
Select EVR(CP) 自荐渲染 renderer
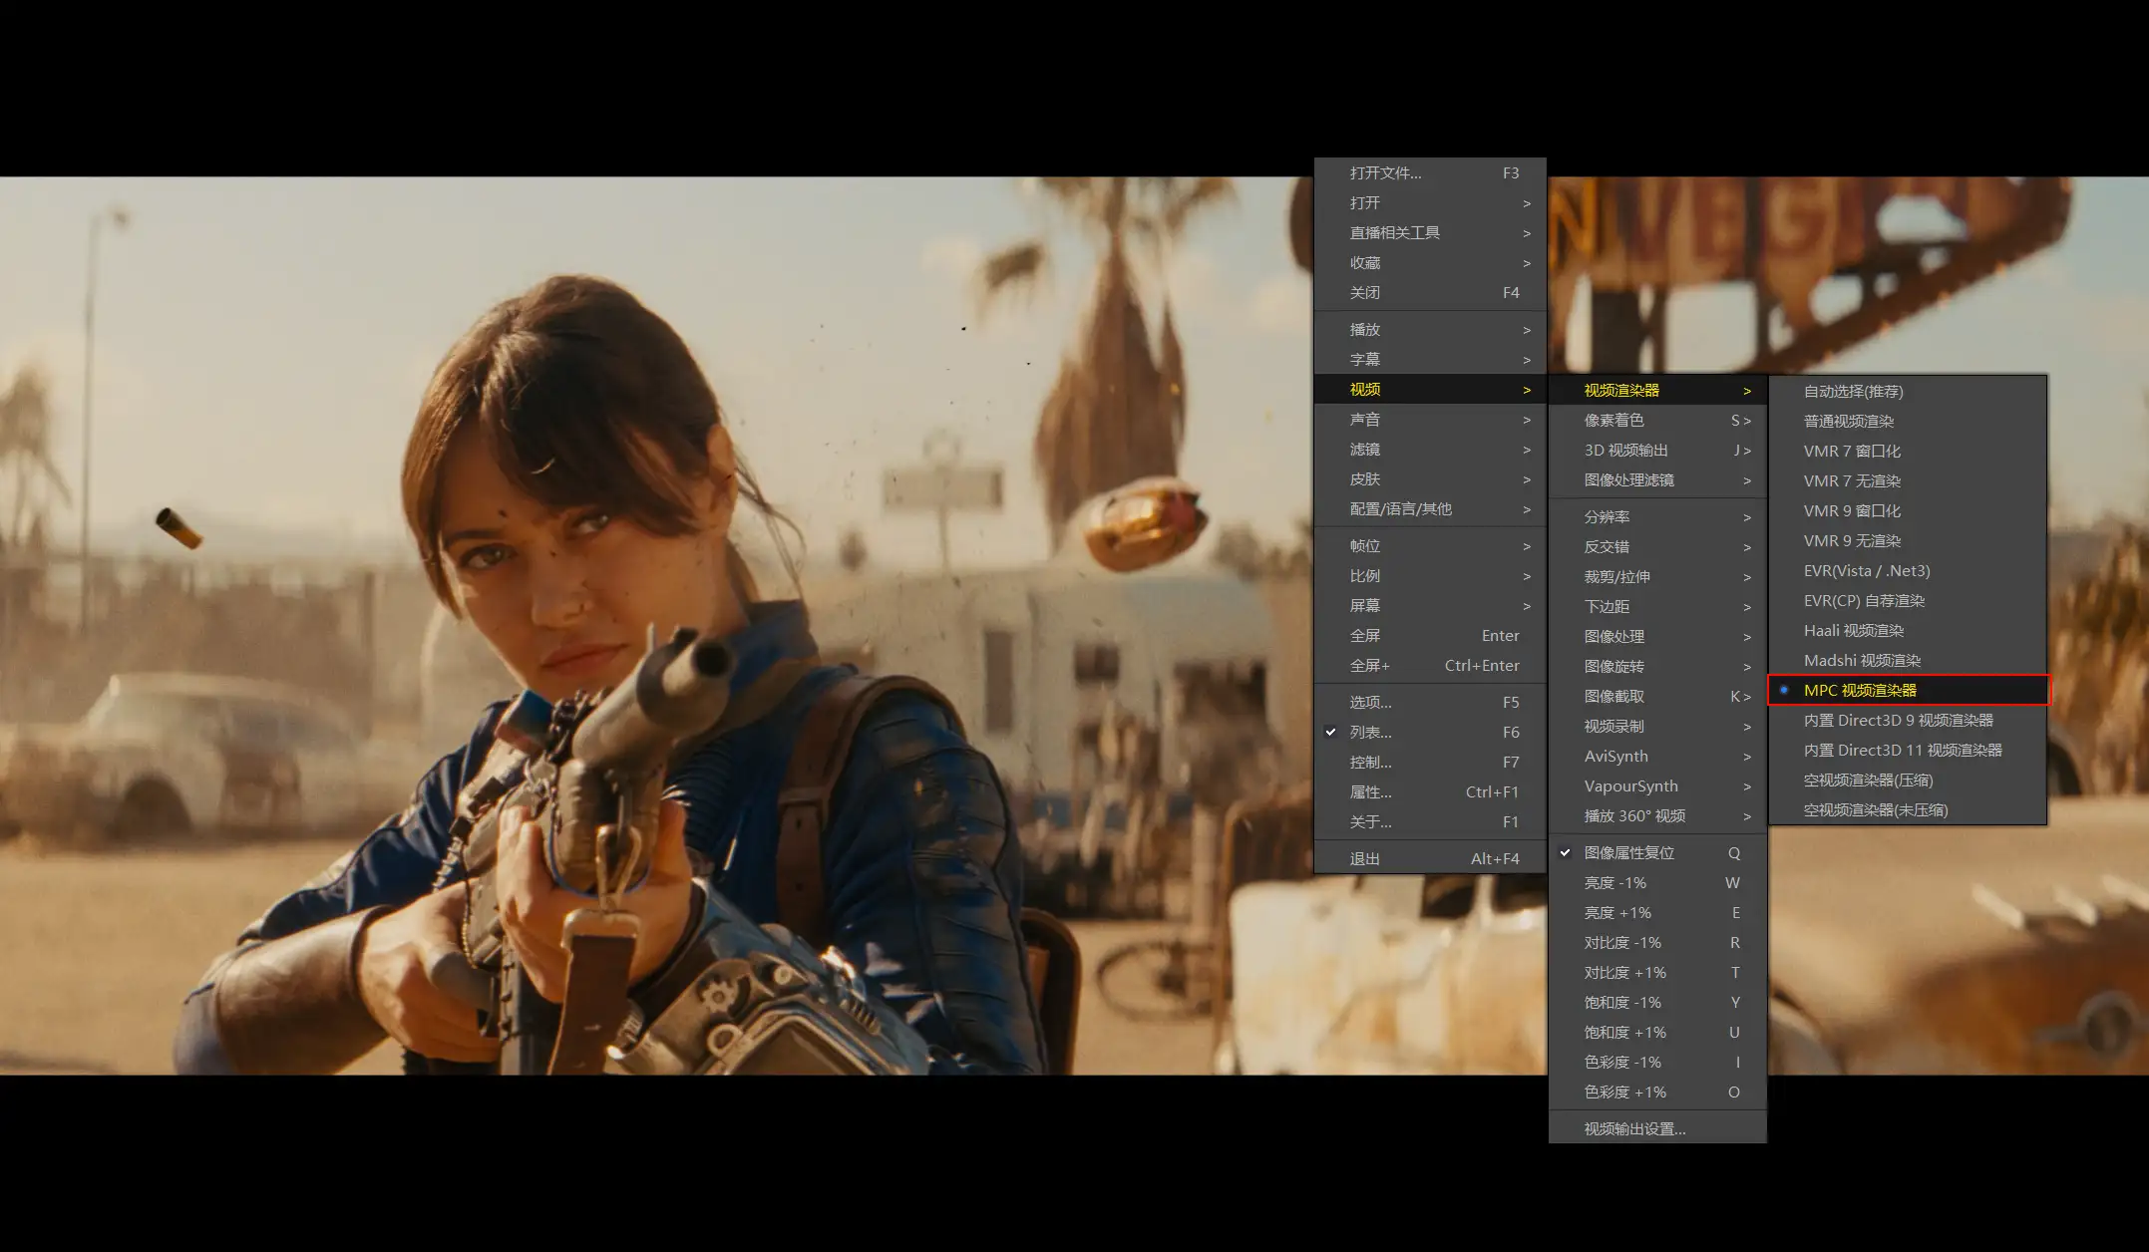tap(1863, 600)
